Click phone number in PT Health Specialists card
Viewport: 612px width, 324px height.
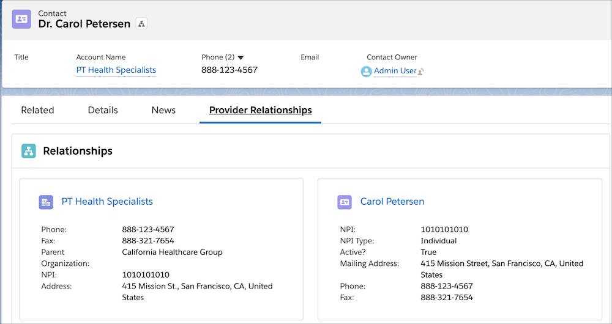148,230
